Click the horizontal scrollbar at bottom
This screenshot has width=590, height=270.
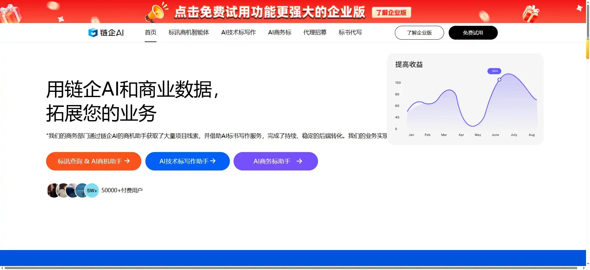pos(291,268)
